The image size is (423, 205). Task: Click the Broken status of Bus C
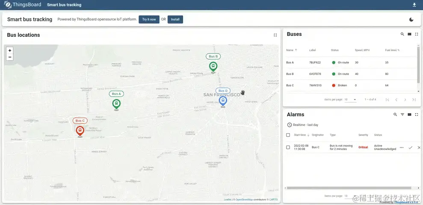[339, 85]
